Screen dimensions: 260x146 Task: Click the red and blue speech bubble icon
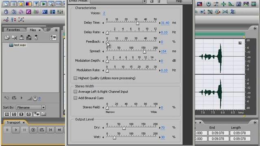tap(199, 4)
